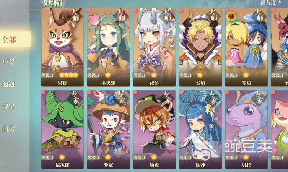Switch to the 小茸 category tab

8,62
